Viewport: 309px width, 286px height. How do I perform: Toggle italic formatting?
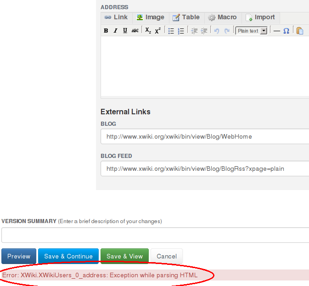116,31
